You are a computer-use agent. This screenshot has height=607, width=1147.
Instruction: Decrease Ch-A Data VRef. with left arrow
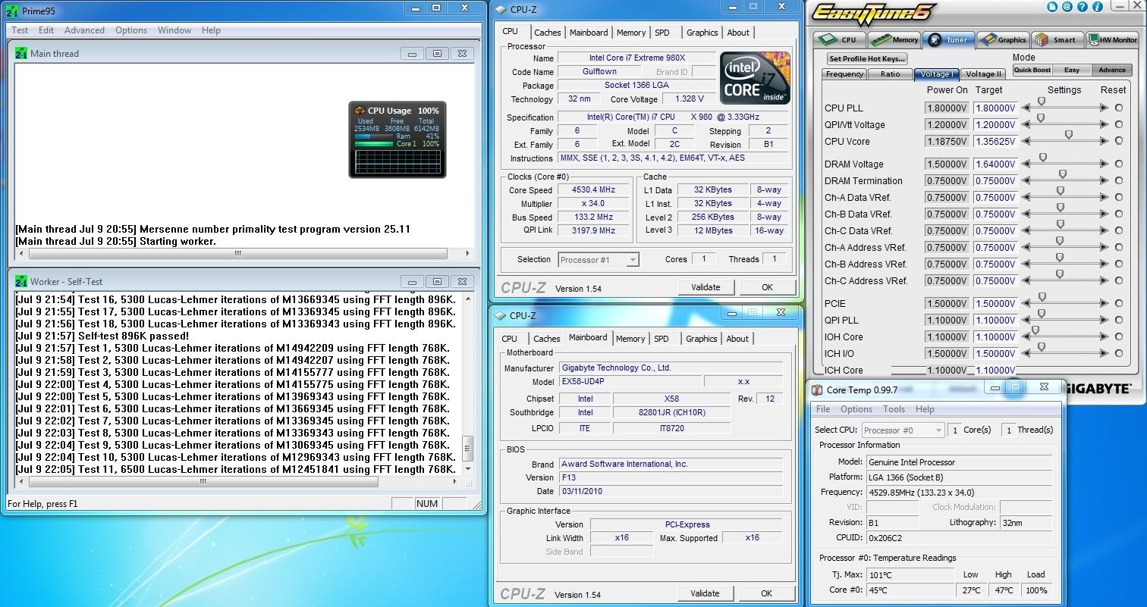coord(1026,197)
